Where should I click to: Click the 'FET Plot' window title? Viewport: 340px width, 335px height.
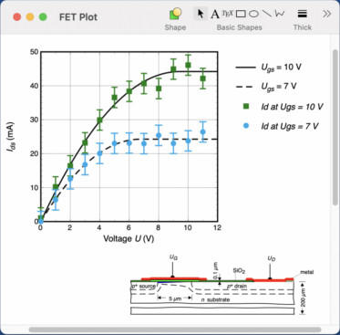[78, 17]
